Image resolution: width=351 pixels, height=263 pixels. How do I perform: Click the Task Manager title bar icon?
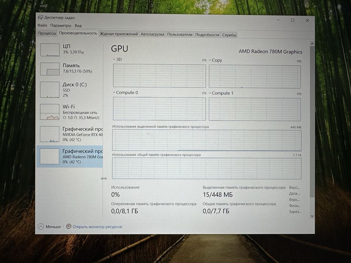41,17
